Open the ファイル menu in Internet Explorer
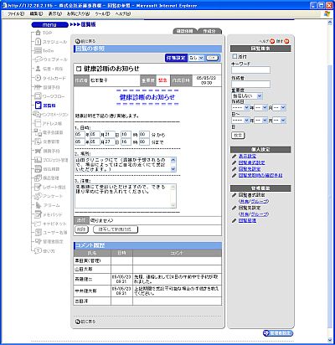Screen dimensions: 335x345 (x=15, y=13)
